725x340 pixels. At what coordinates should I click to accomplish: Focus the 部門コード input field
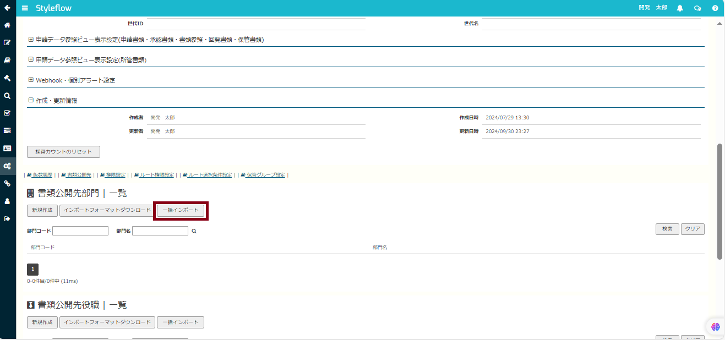pyautogui.click(x=80, y=231)
